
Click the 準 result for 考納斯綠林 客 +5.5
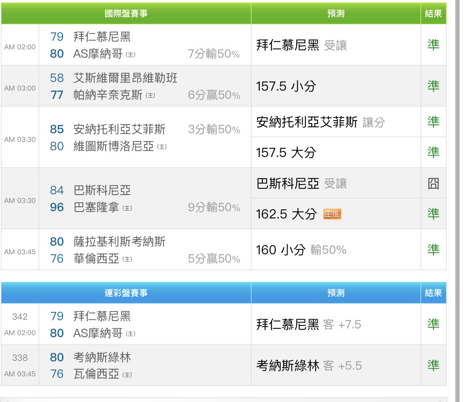433,365
